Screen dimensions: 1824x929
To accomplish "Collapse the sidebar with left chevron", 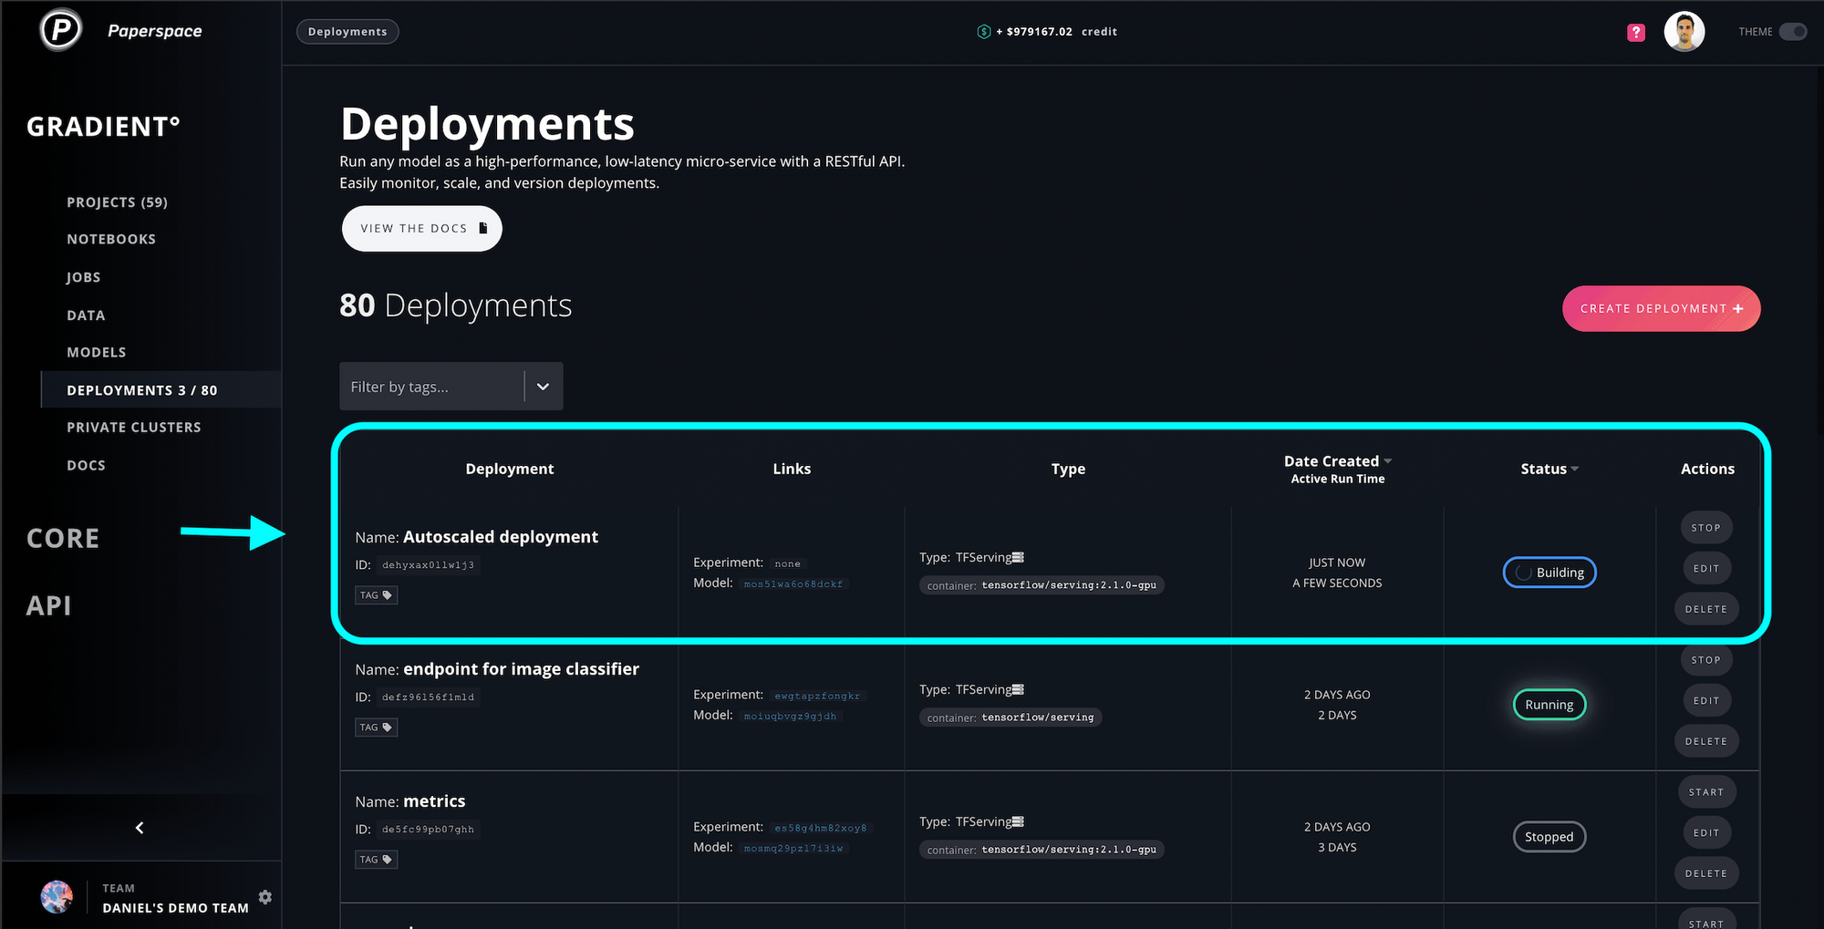I will coord(140,828).
